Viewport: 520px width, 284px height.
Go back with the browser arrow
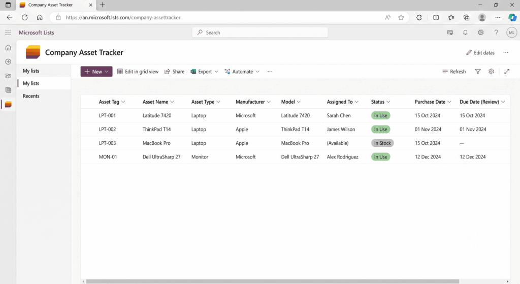(10, 18)
